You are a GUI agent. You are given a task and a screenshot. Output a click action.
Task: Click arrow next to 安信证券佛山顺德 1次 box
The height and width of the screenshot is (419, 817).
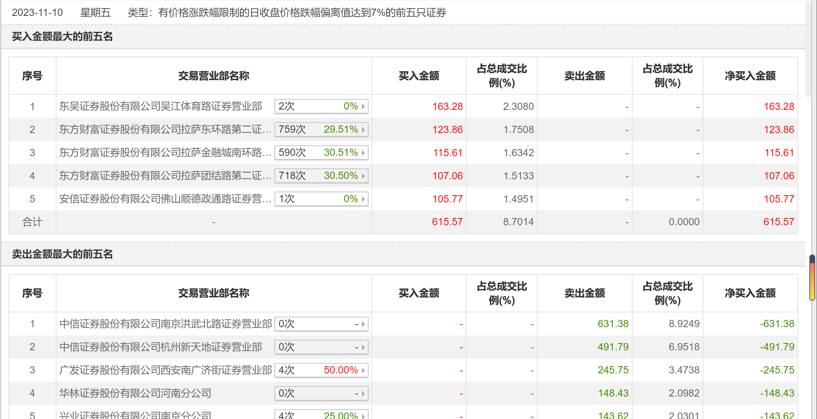click(x=363, y=199)
